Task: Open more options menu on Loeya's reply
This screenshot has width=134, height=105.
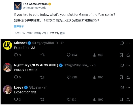Action: (x=128, y=87)
